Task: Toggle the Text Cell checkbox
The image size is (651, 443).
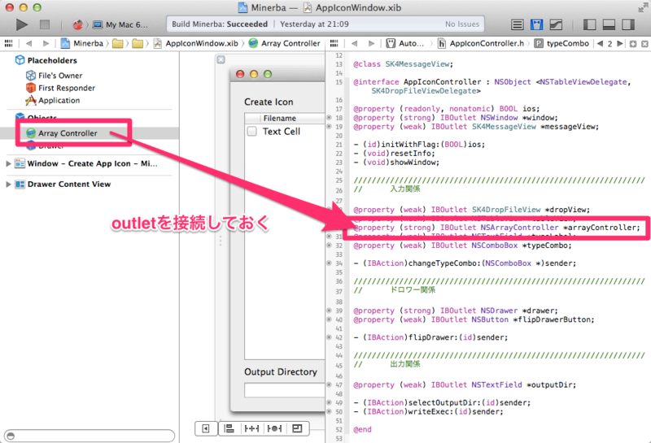Action: click(x=252, y=132)
